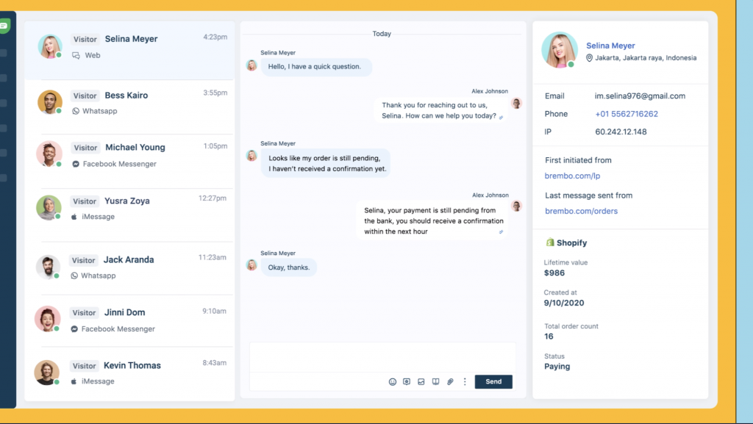Click the WhatsApp icon on Bess Kairo's chat
The width and height of the screenshot is (753, 424).
pos(75,112)
